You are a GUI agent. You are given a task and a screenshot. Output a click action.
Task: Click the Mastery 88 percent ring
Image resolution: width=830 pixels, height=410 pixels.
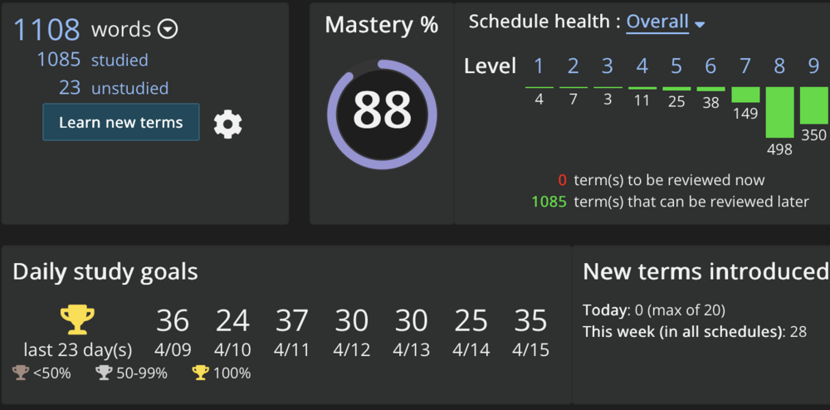tap(382, 112)
